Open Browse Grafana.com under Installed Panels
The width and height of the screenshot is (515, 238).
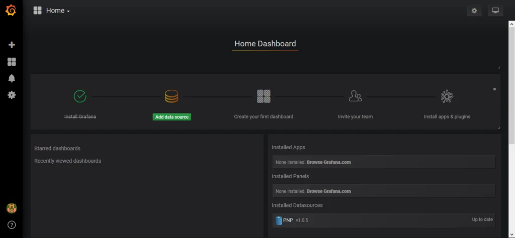(x=328, y=191)
